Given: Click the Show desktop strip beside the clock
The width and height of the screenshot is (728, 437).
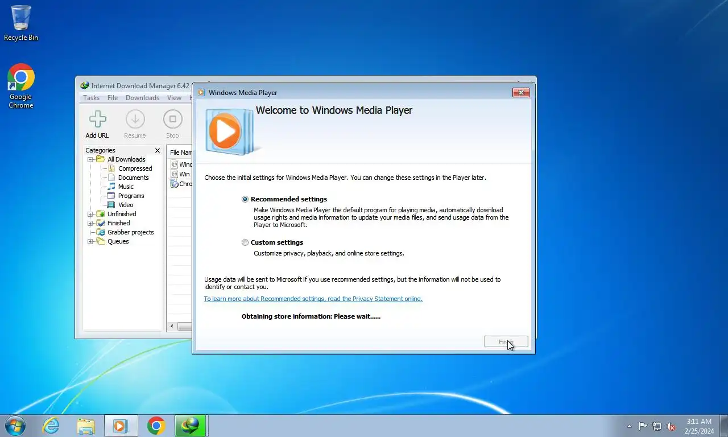Looking at the screenshot, I should pos(723,426).
